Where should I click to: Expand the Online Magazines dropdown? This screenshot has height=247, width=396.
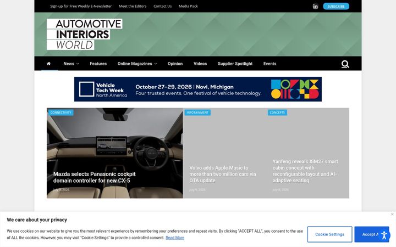(137, 64)
